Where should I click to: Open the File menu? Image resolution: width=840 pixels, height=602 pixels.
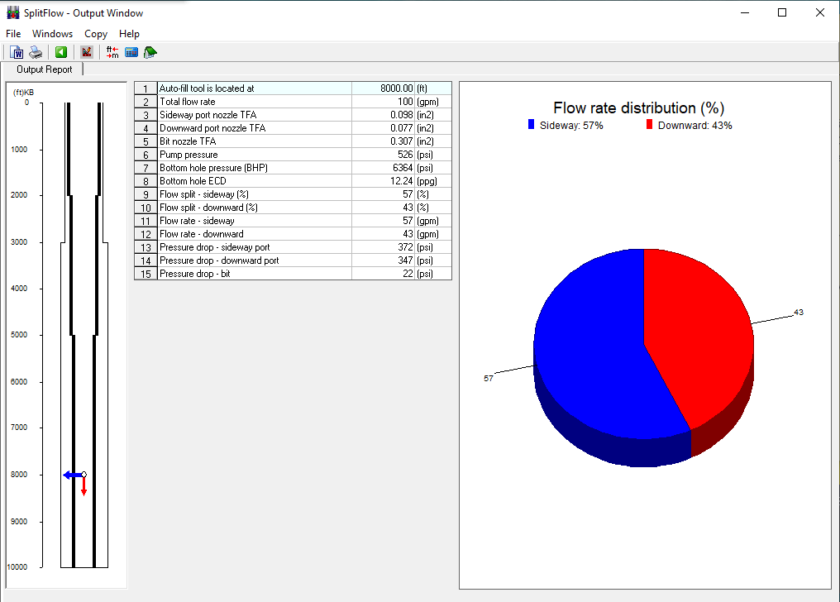point(13,34)
